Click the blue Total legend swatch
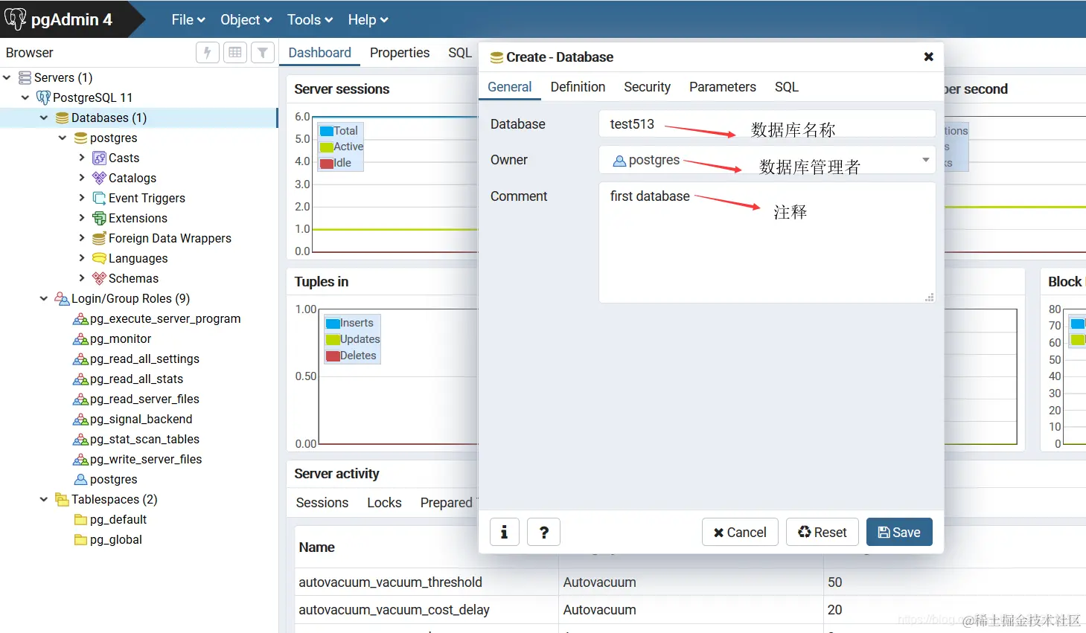Viewport: 1086px width, 633px height. click(325, 130)
